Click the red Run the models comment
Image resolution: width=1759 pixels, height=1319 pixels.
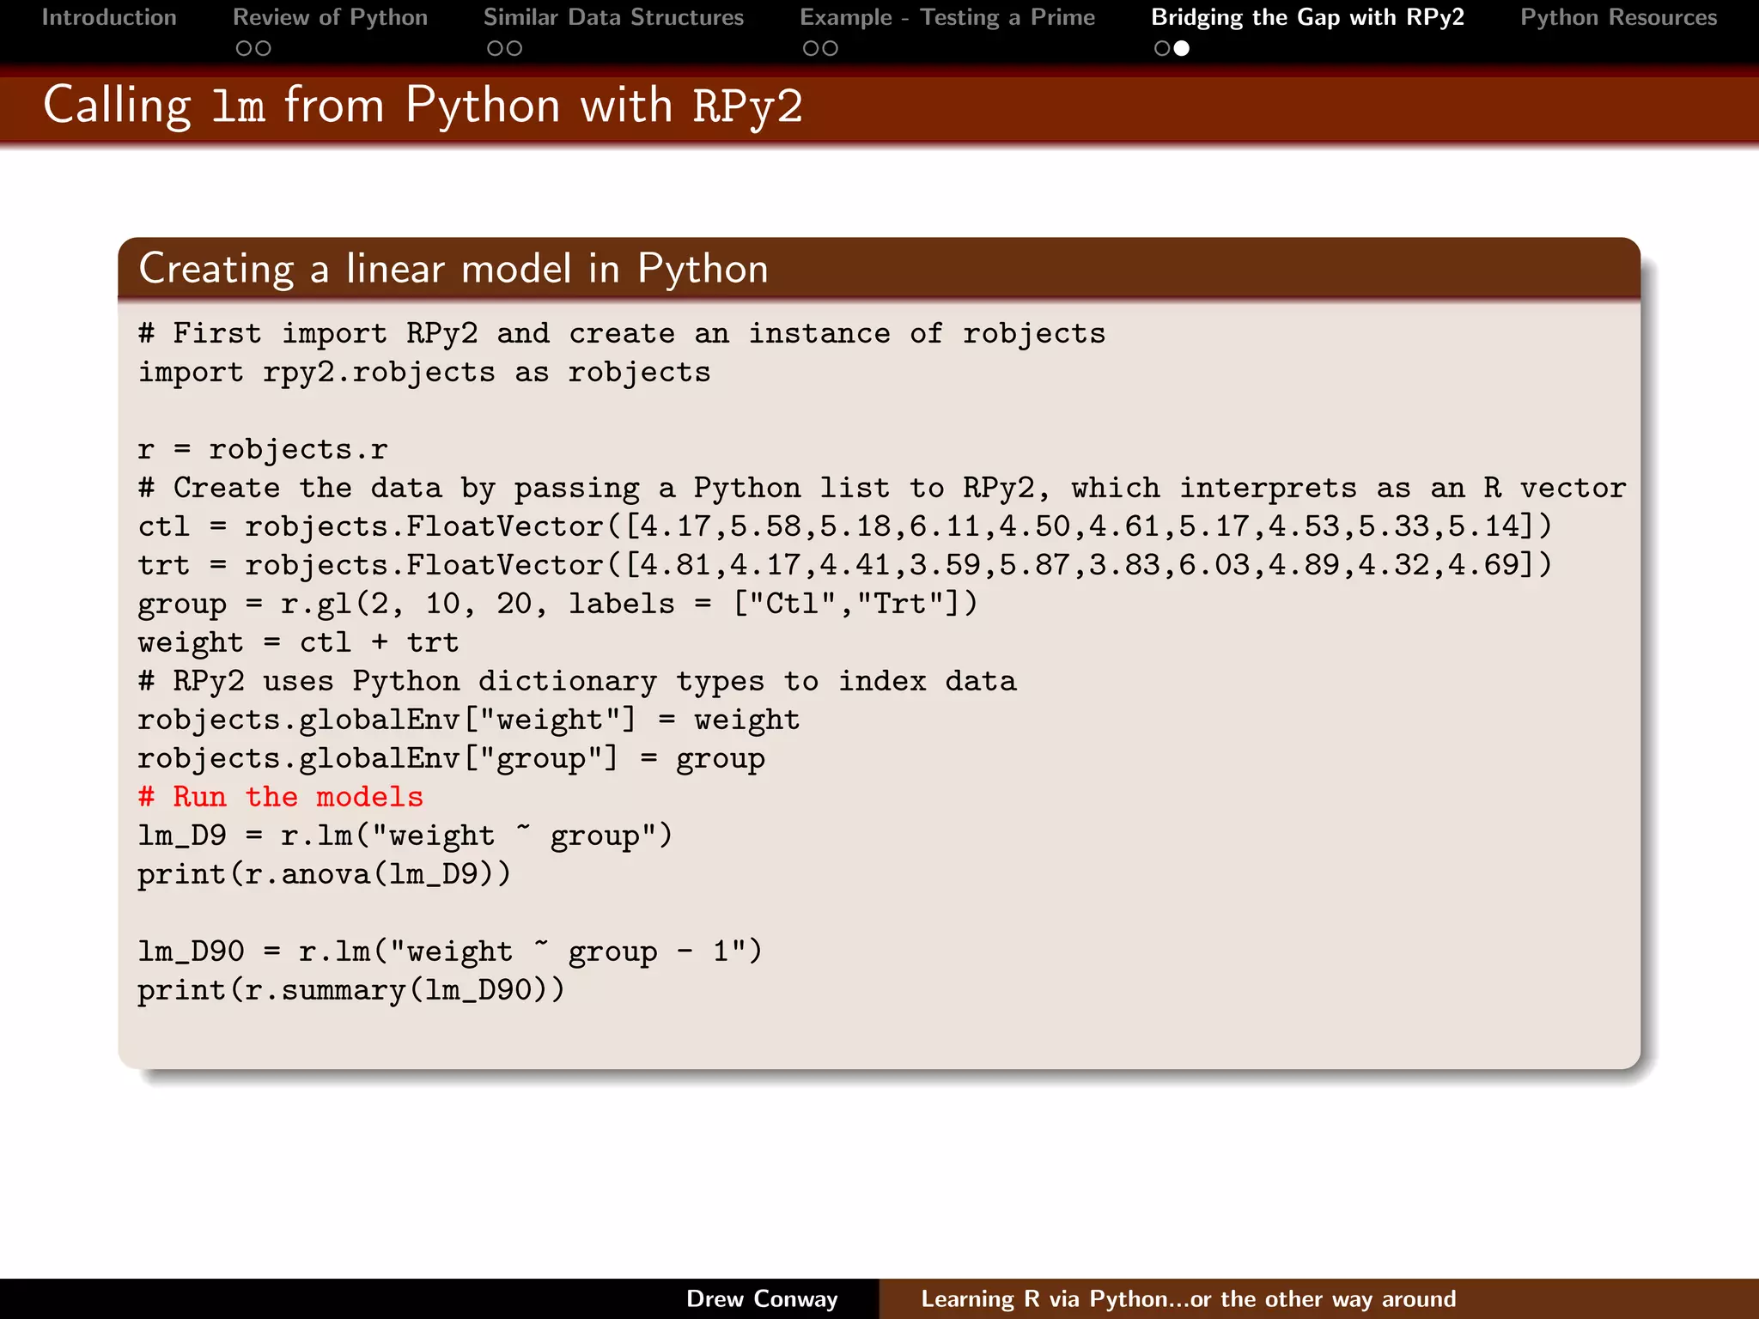click(281, 797)
